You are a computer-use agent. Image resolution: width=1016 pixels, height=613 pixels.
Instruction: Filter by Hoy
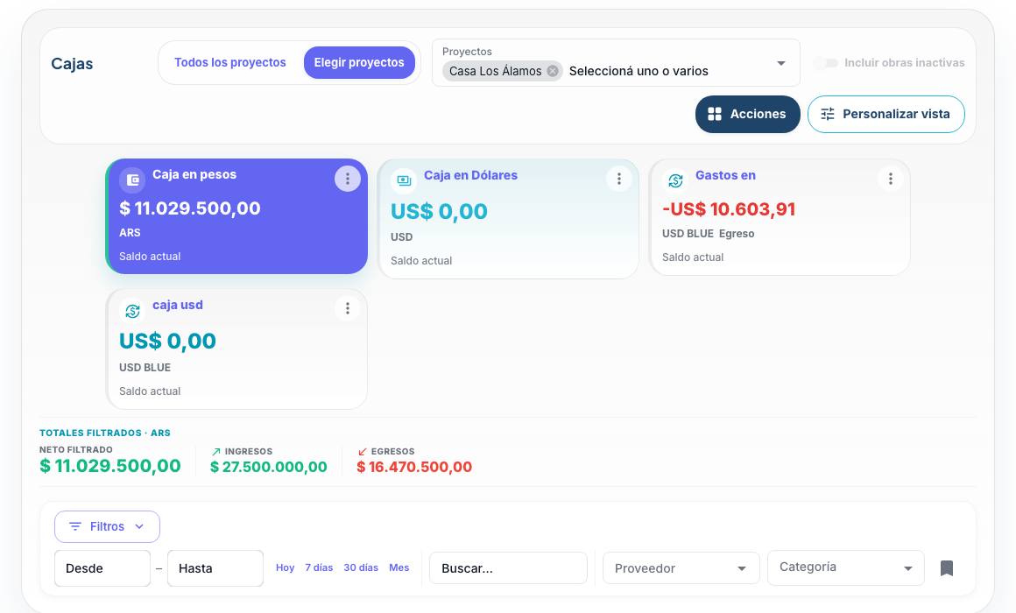286,567
